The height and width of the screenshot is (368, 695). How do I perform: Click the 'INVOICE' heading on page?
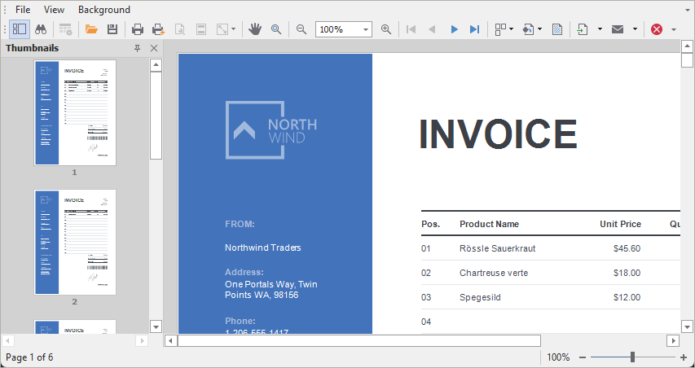(498, 134)
